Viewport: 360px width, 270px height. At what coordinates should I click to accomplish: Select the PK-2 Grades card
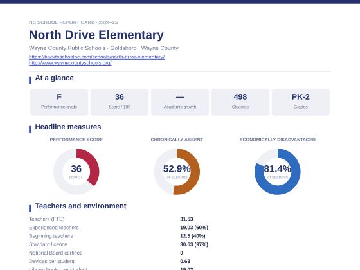click(301, 102)
